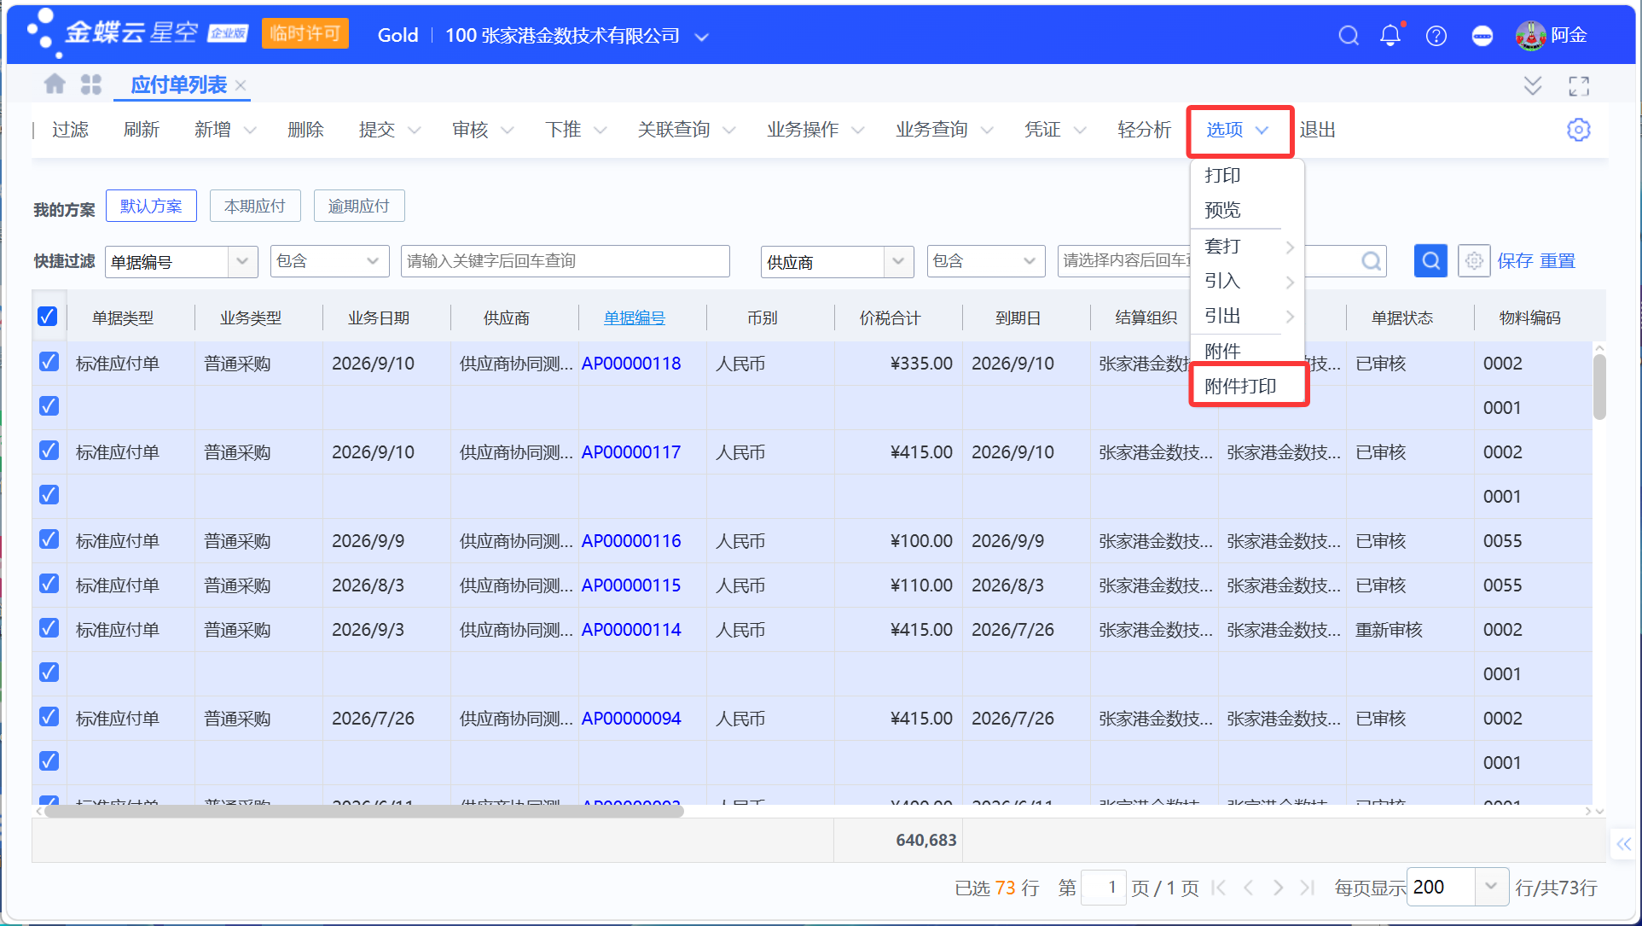Image resolution: width=1642 pixels, height=926 pixels.
Task: Sort by the 单据编号 column header
Action: (x=635, y=317)
